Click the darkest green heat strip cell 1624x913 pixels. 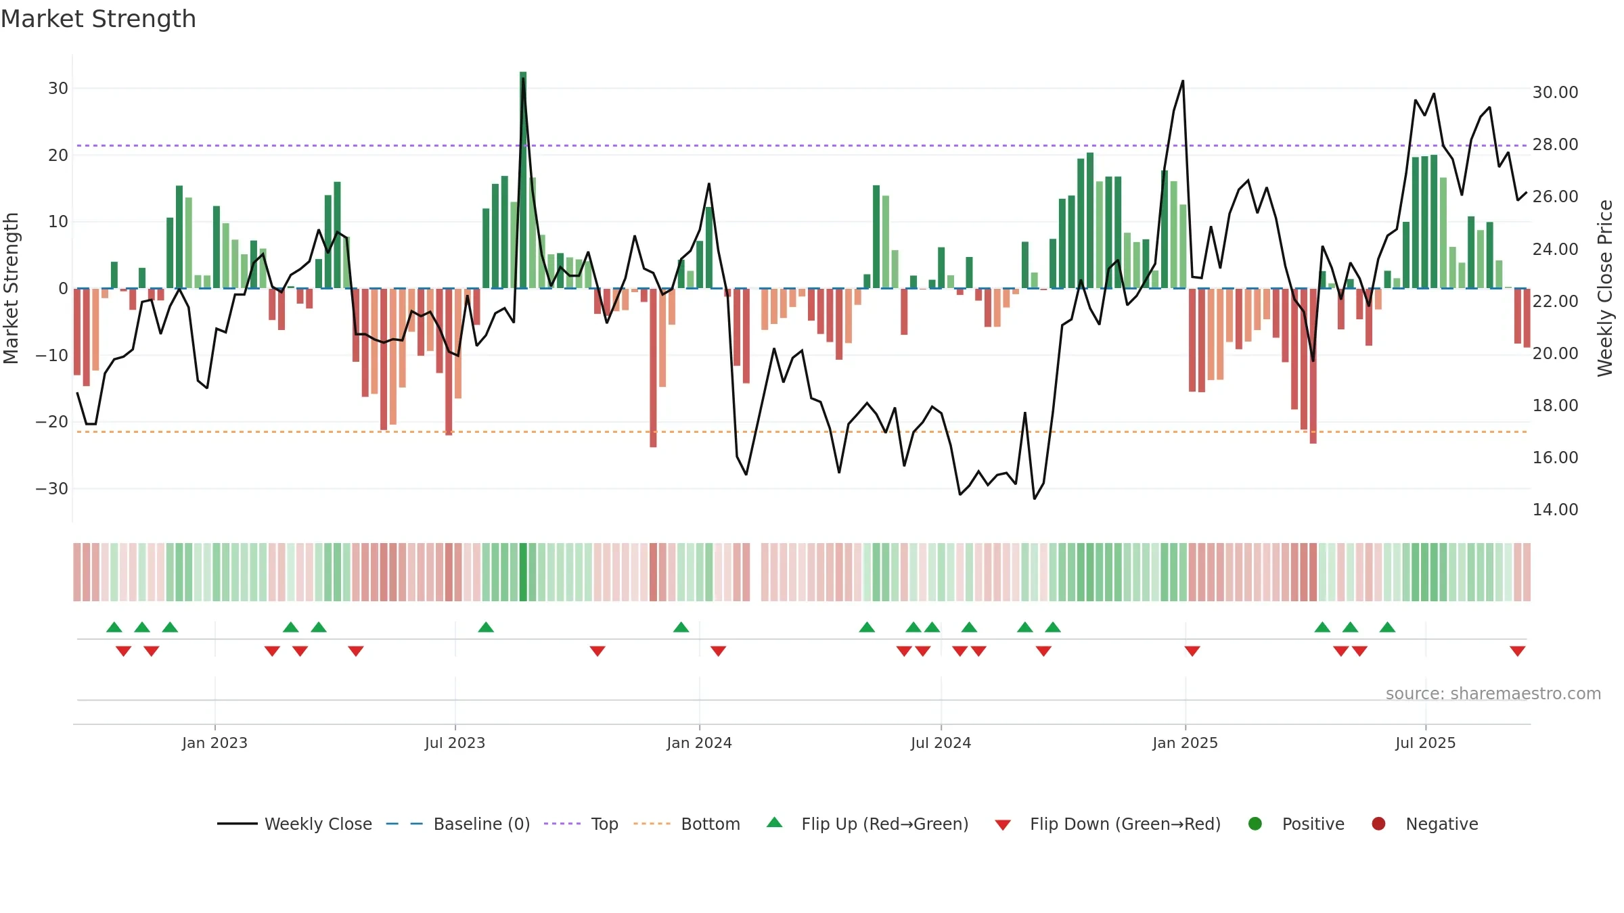[523, 572]
